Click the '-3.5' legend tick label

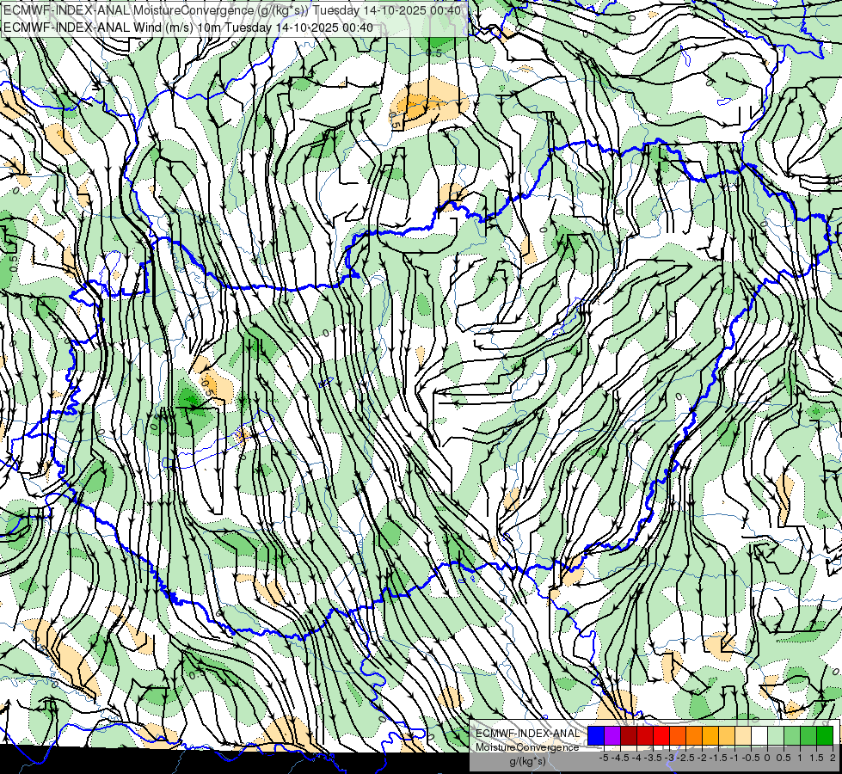click(653, 758)
